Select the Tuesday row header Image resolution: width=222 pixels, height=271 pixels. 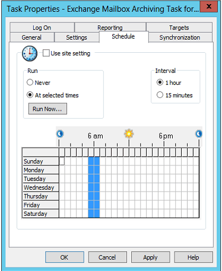[40, 178]
